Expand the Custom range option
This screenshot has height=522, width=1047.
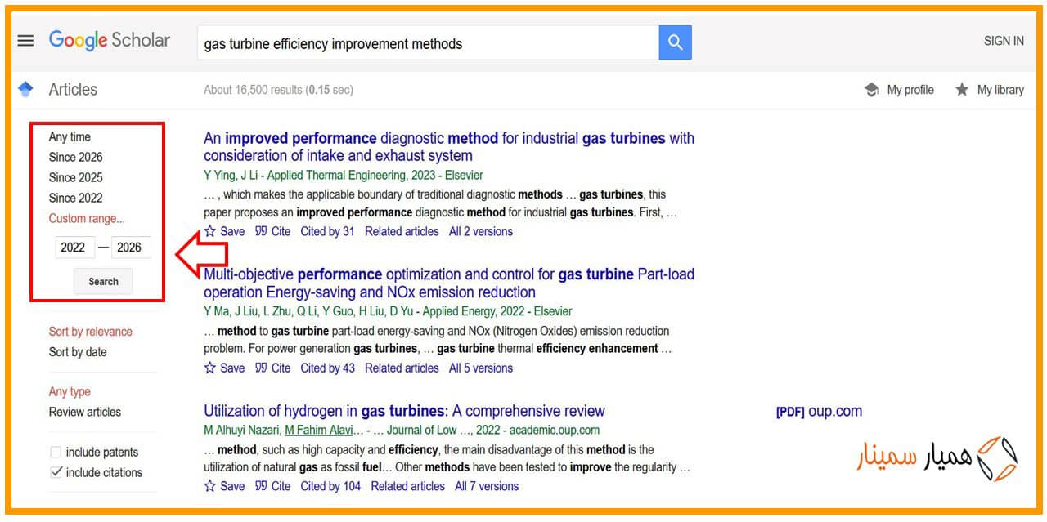tap(87, 218)
